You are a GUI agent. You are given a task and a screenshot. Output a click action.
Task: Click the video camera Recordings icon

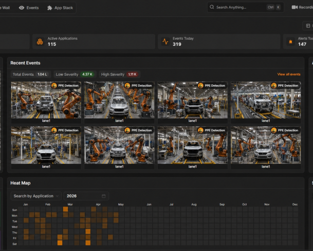point(294,7)
